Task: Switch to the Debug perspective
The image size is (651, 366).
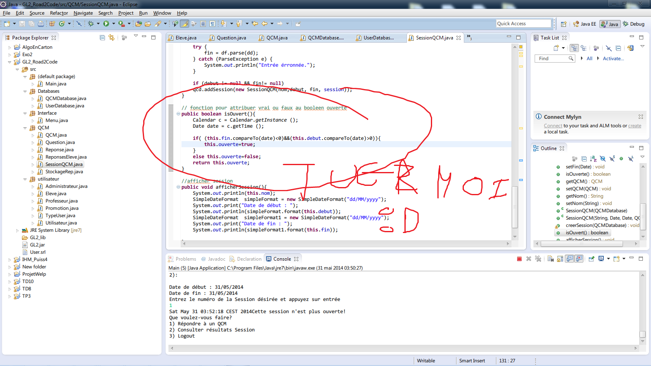Action: click(x=634, y=24)
